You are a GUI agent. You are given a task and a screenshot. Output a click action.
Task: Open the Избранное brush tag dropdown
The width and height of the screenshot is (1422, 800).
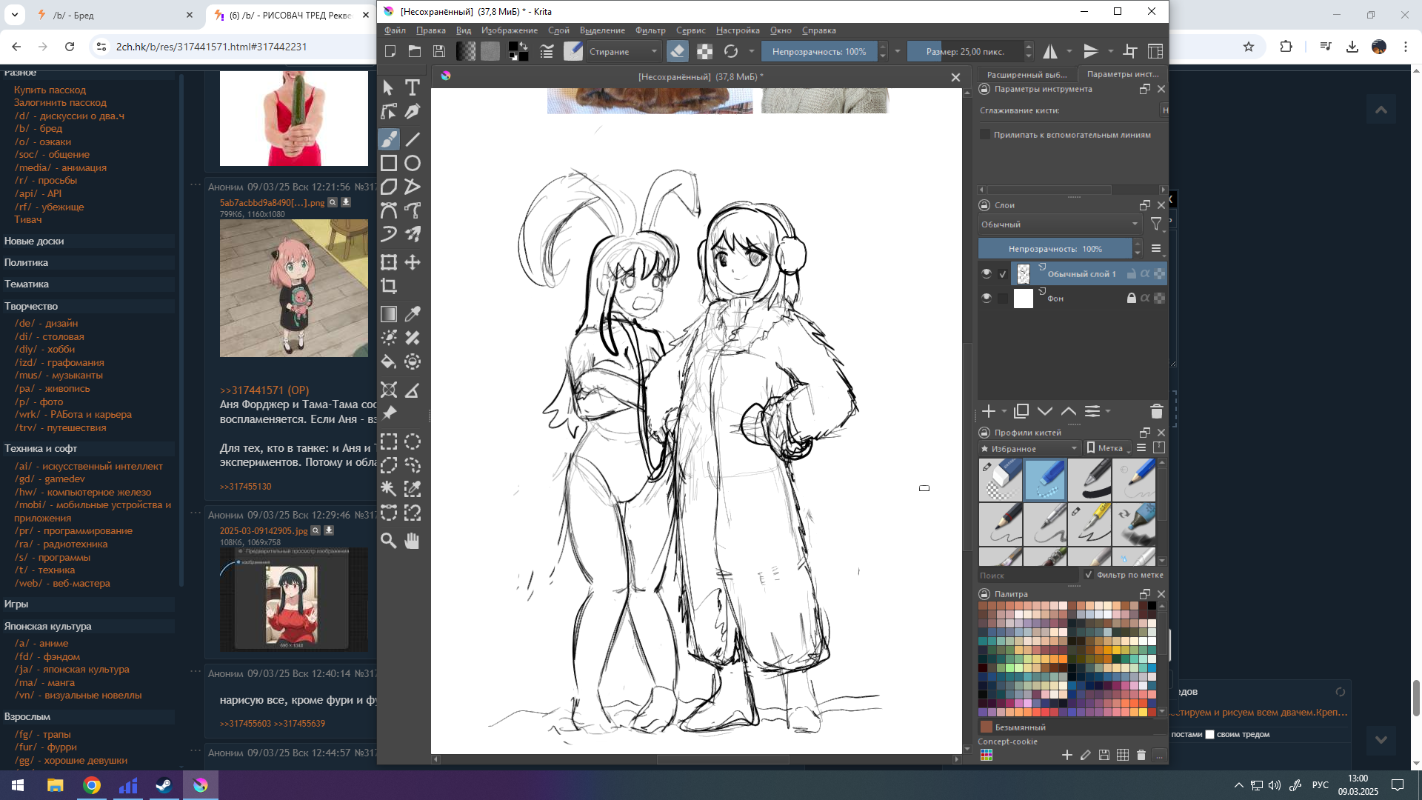[1029, 449]
